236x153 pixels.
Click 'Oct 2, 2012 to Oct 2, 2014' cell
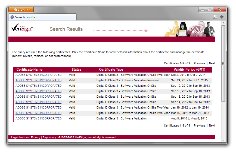coord(188,75)
